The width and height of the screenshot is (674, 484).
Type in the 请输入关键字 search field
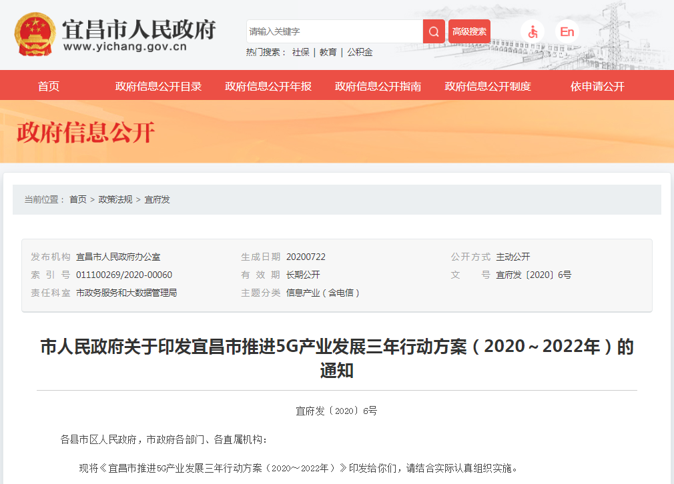pos(334,31)
